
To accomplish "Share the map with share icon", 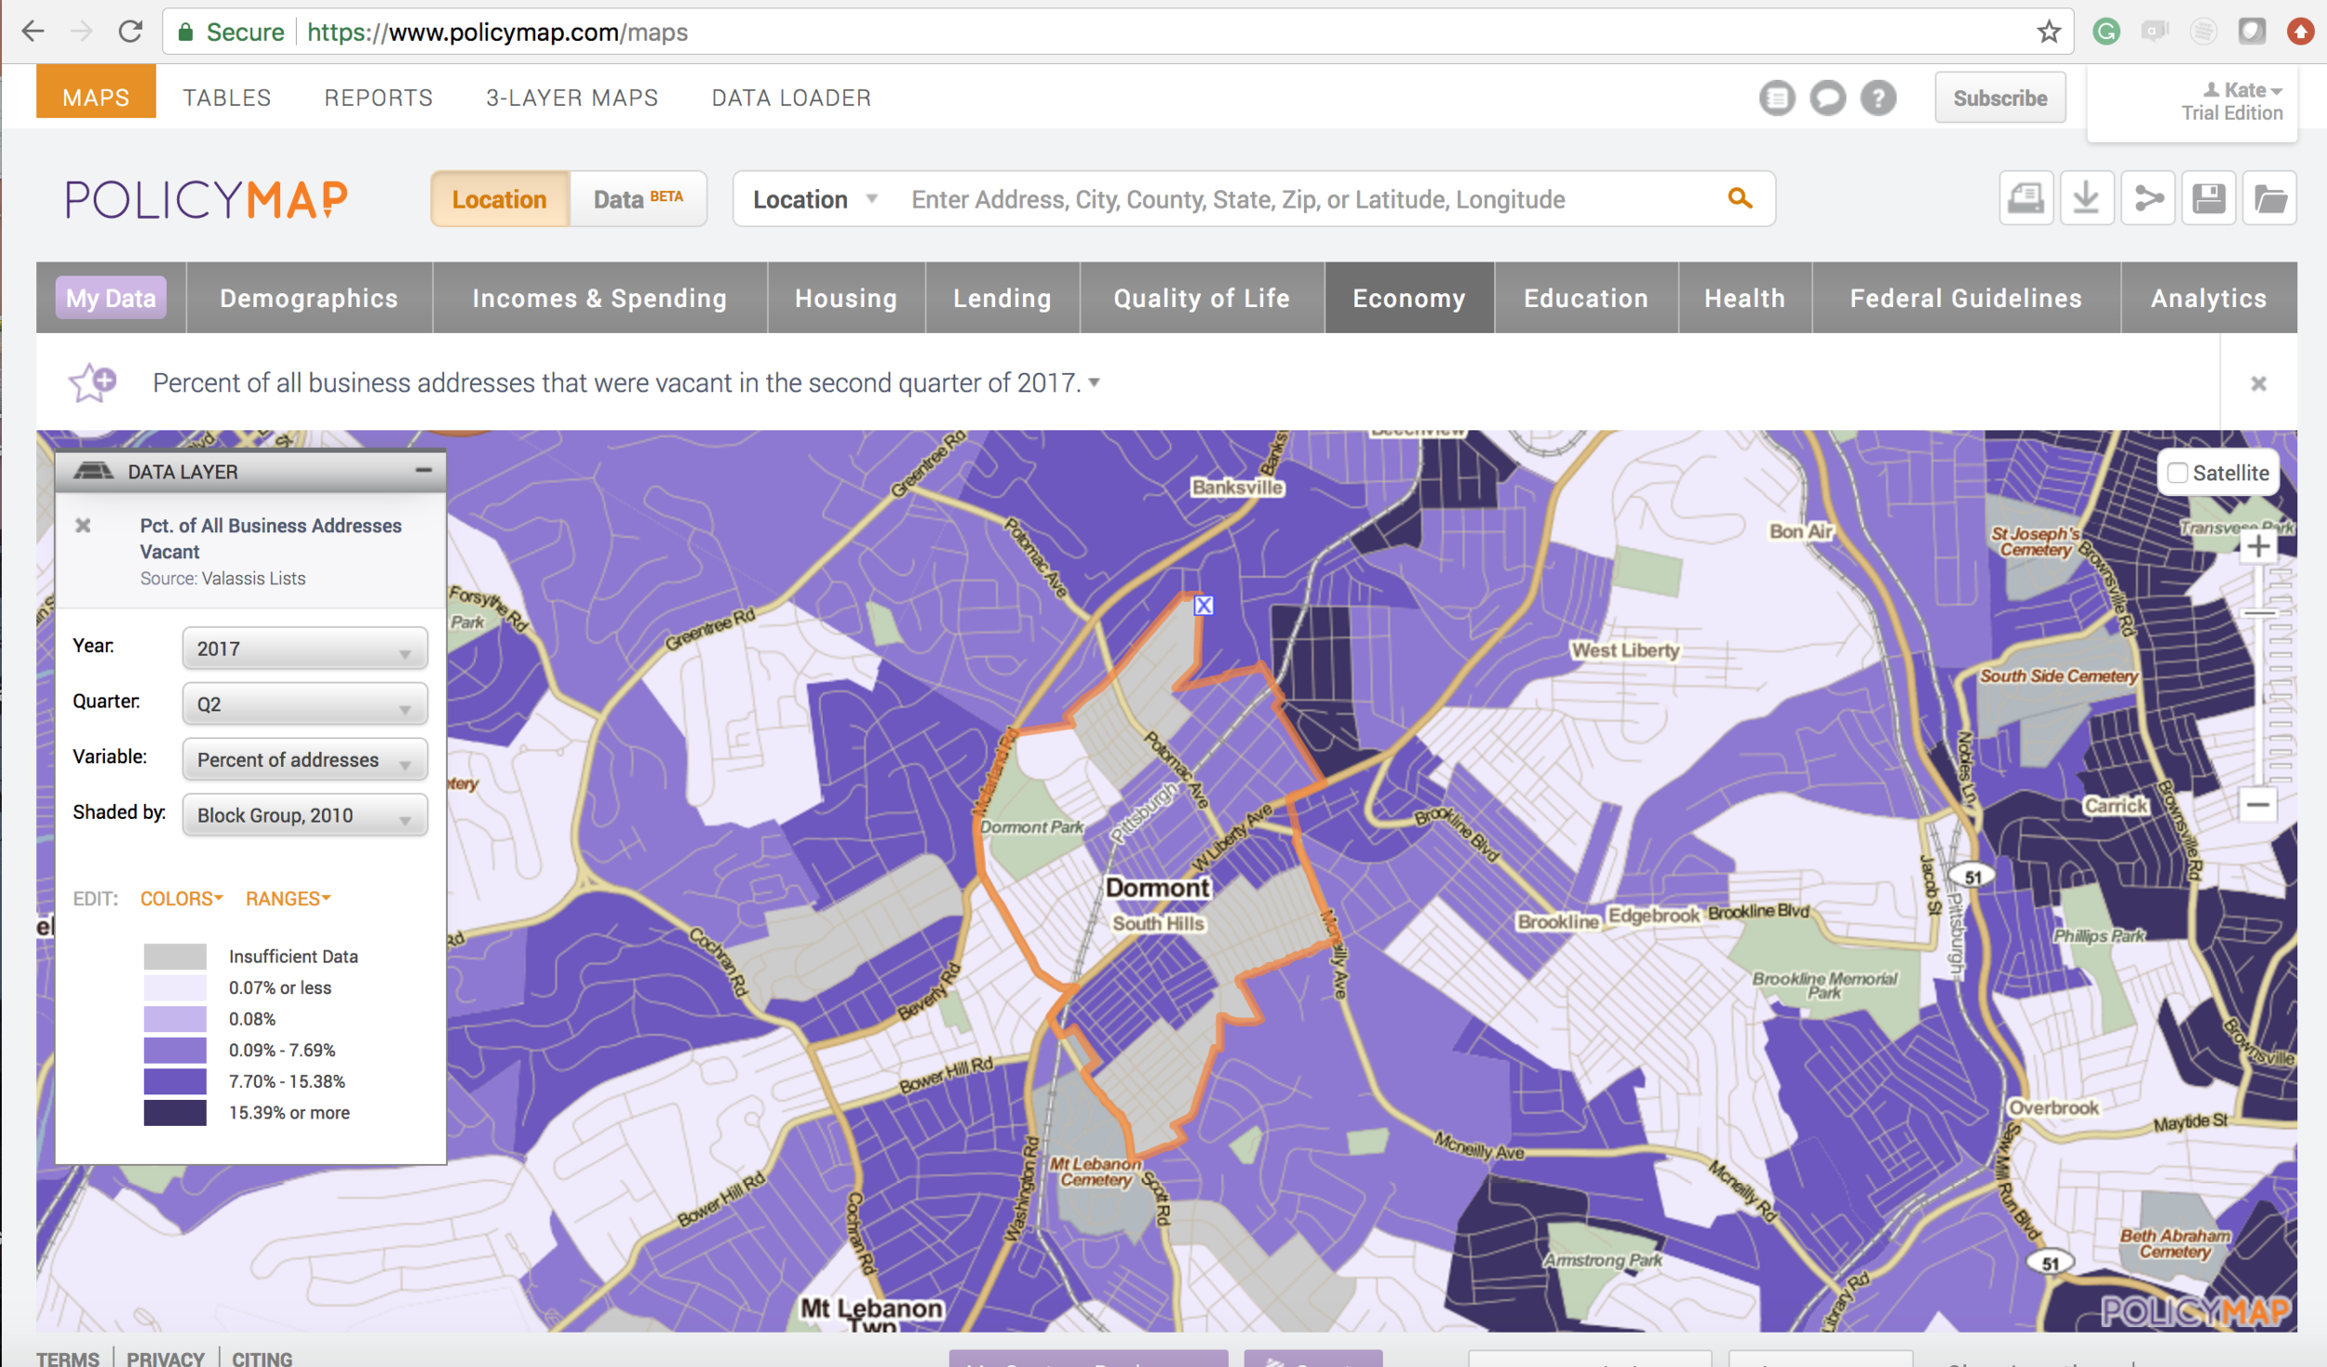I will [2148, 198].
